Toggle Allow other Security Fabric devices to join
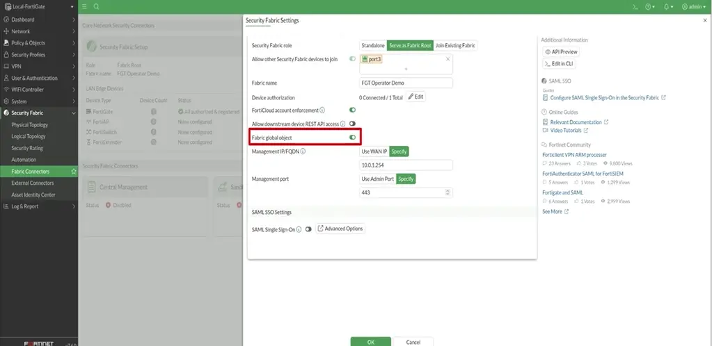The image size is (712, 346). click(x=352, y=59)
